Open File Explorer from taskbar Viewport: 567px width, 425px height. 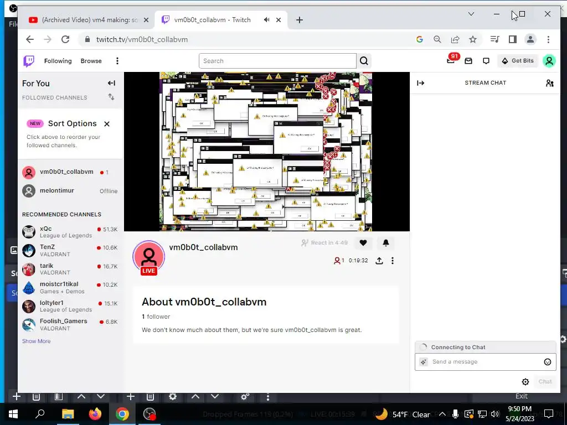point(68,414)
